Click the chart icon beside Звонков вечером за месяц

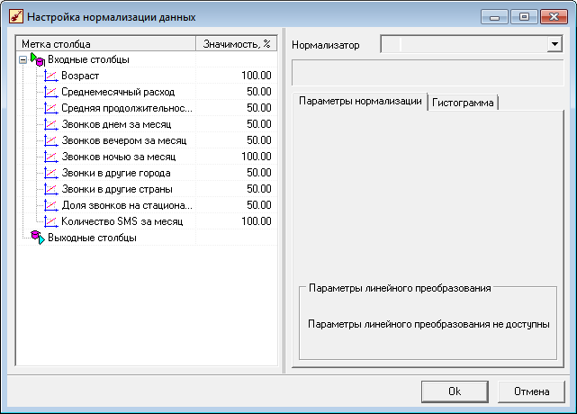[50, 140]
